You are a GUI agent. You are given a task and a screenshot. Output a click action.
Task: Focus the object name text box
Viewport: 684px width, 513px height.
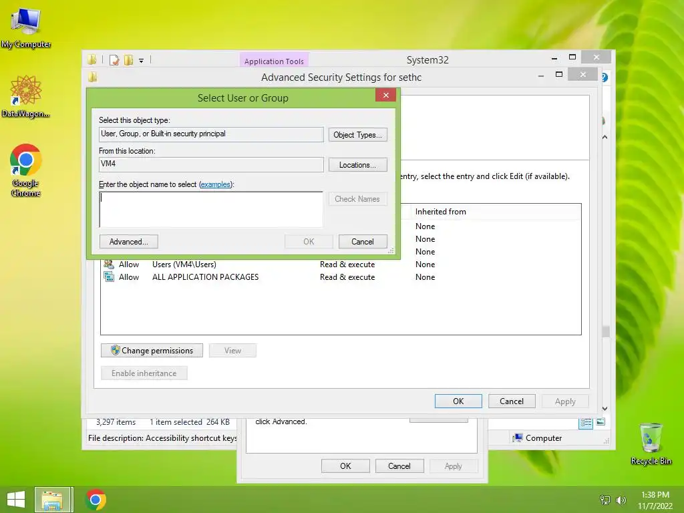211,209
